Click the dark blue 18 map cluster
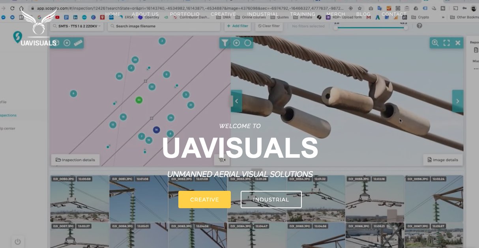Viewport: 479px width, 248px height. click(x=156, y=130)
